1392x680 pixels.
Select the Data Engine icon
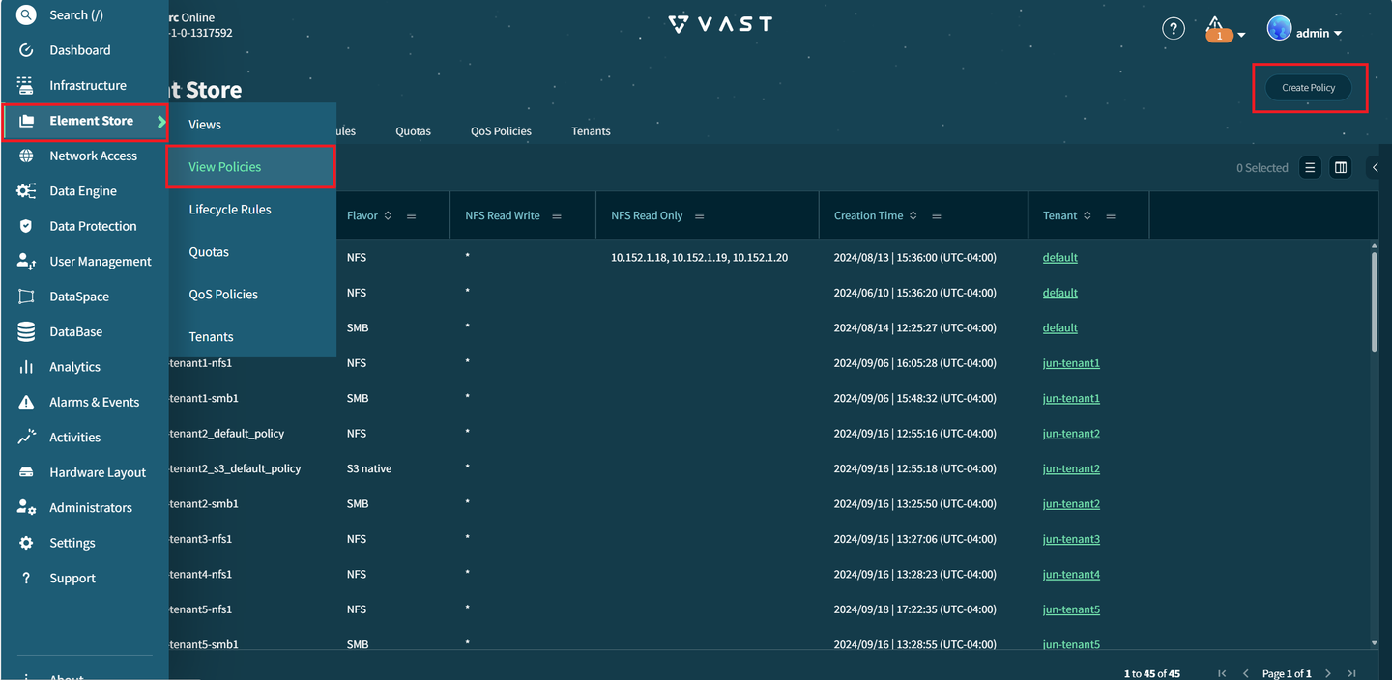click(26, 191)
